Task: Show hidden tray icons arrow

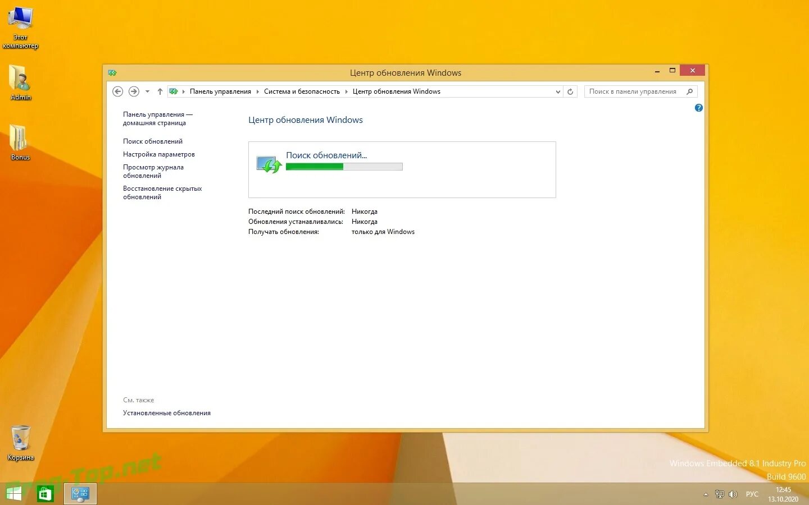Action: 706,494
